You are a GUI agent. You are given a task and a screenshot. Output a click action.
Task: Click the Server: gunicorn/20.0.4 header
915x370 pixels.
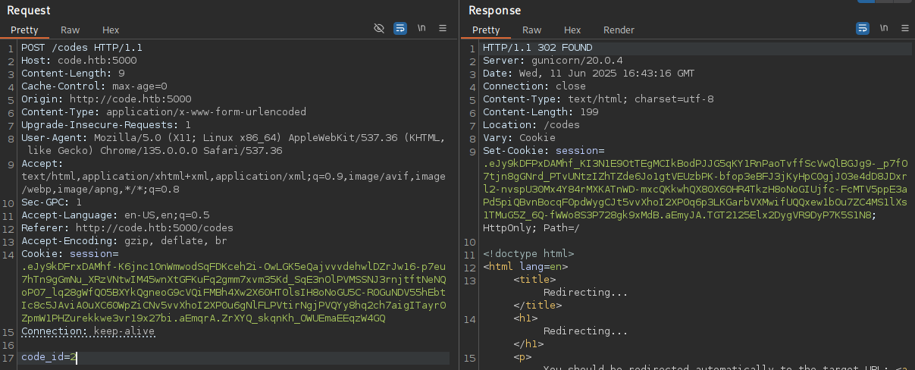(553, 61)
